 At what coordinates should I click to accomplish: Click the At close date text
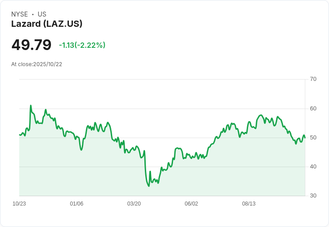pos(37,64)
